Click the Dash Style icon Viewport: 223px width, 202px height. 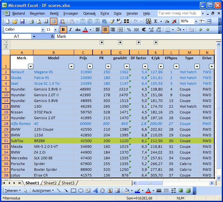(166, 191)
